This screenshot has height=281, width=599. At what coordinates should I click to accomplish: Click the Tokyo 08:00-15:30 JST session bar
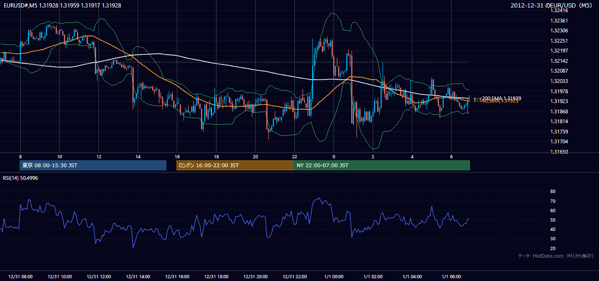tap(93, 165)
